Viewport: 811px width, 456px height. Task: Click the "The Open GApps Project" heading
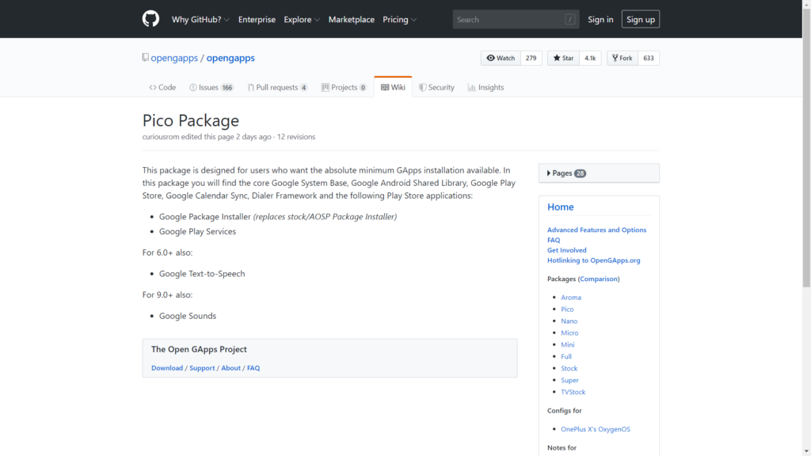[199, 350]
